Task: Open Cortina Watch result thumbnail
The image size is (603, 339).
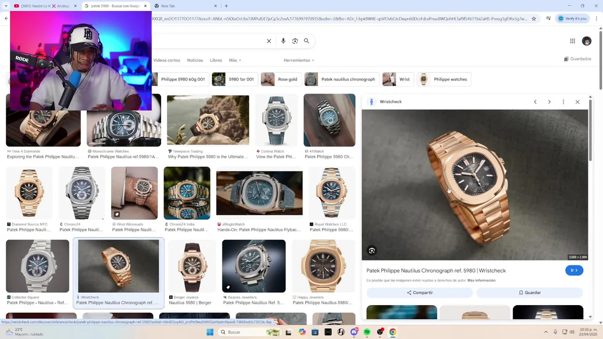Action: click(277, 120)
